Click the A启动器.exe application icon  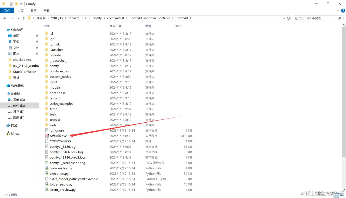click(47, 136)
